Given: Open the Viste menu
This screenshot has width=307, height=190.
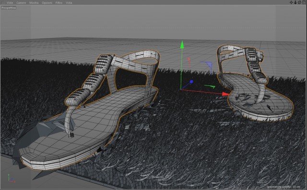Looking at the screenshot, I should click(x=10, y=3).
